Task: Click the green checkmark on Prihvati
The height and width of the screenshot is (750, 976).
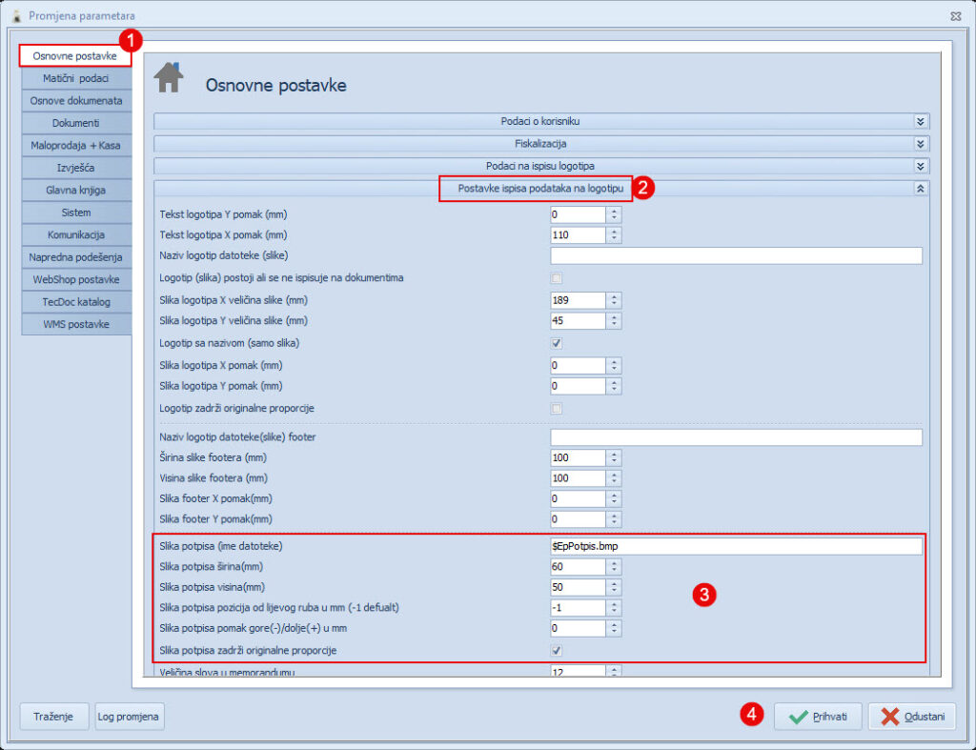Action: point(798,717)
